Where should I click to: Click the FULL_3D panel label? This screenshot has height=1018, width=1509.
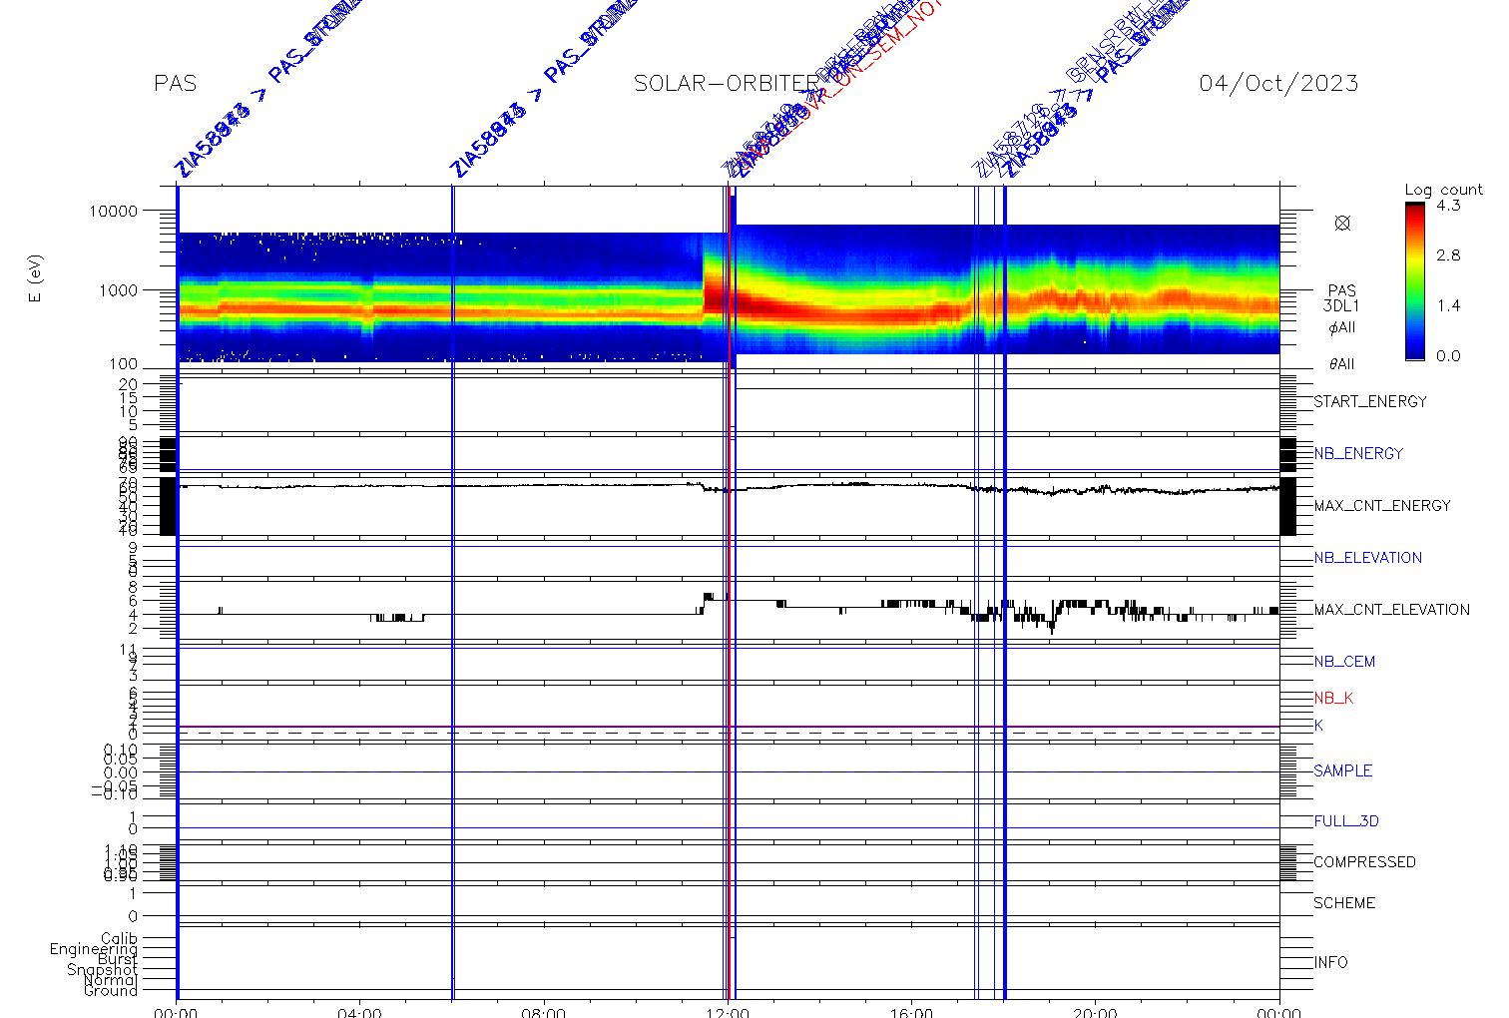pyautogui.click(x=1346, y=821)
